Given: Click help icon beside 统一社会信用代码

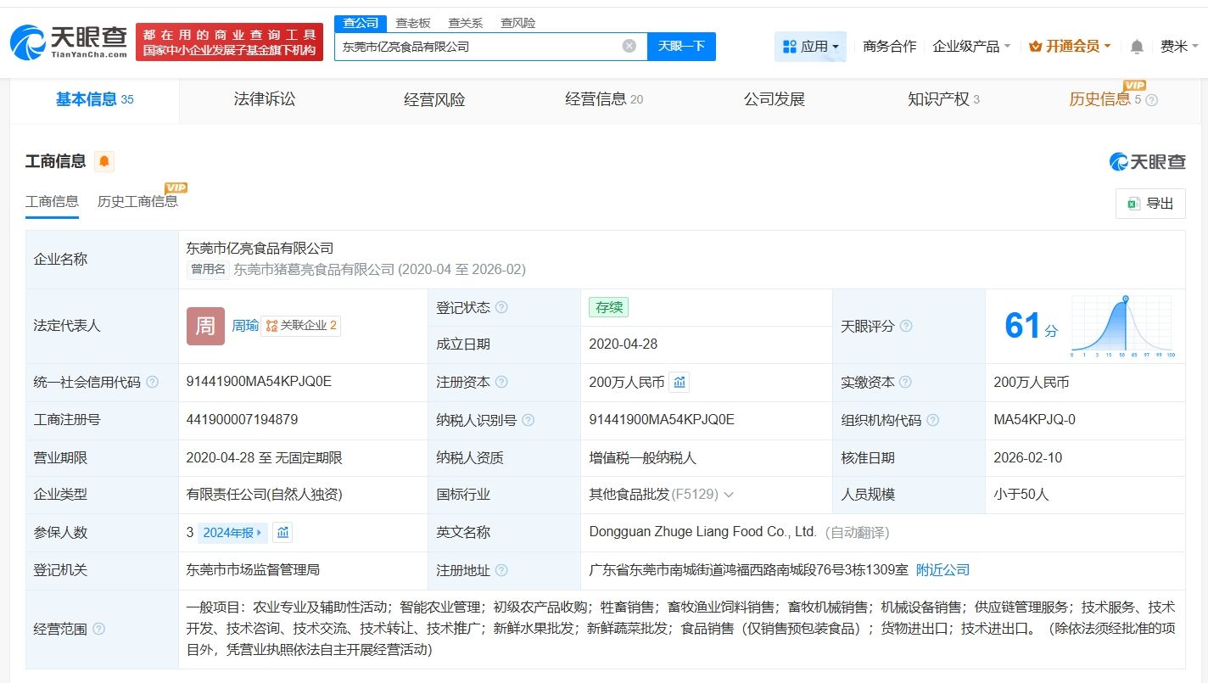Looking at the screenshot, I should tap(152, 383).
